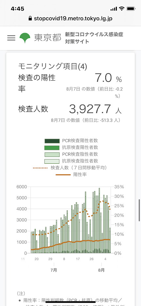
Task: Tap the Wi-Fi status icon
Action: (x=122, y=9)
